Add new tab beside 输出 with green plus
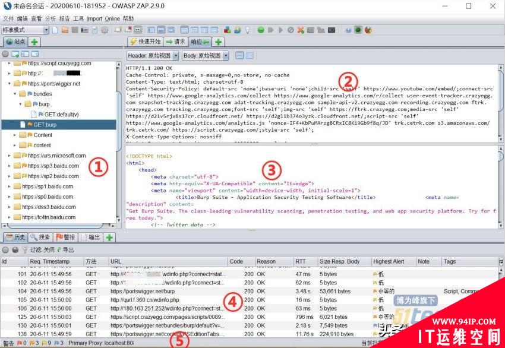The width and height of the screenshot is (505, 348). click(109, 238)
